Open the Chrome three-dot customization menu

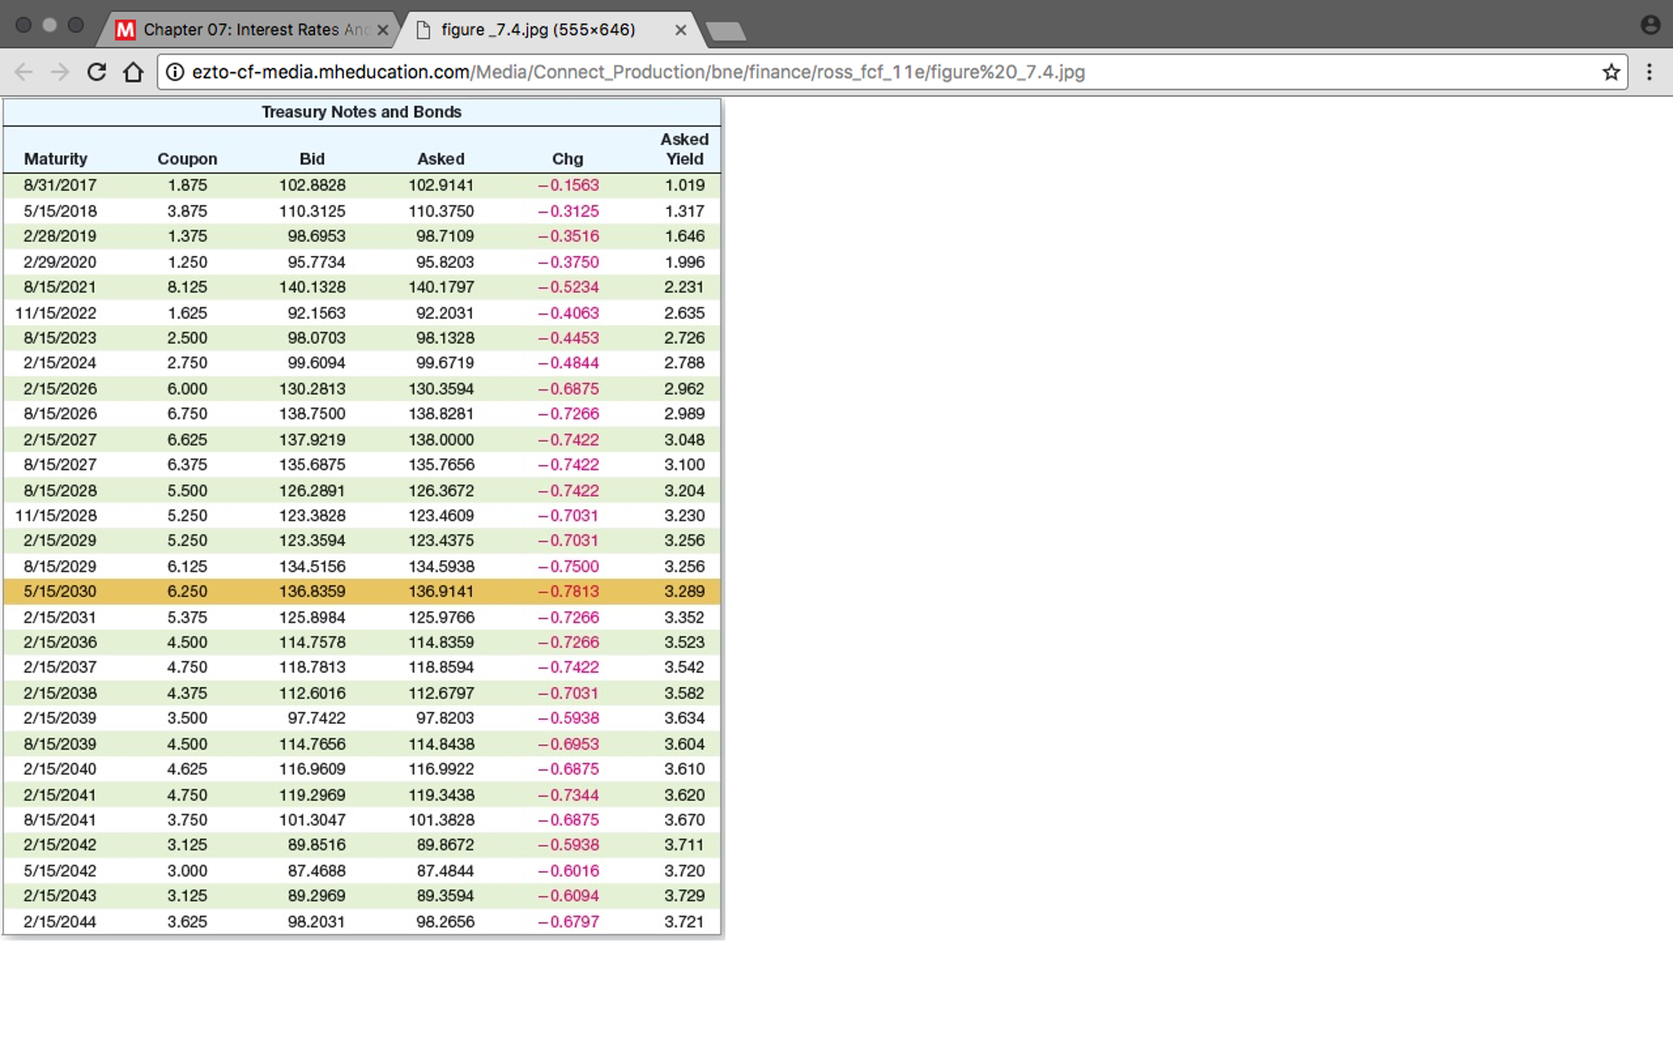(x=1651, y=72)
